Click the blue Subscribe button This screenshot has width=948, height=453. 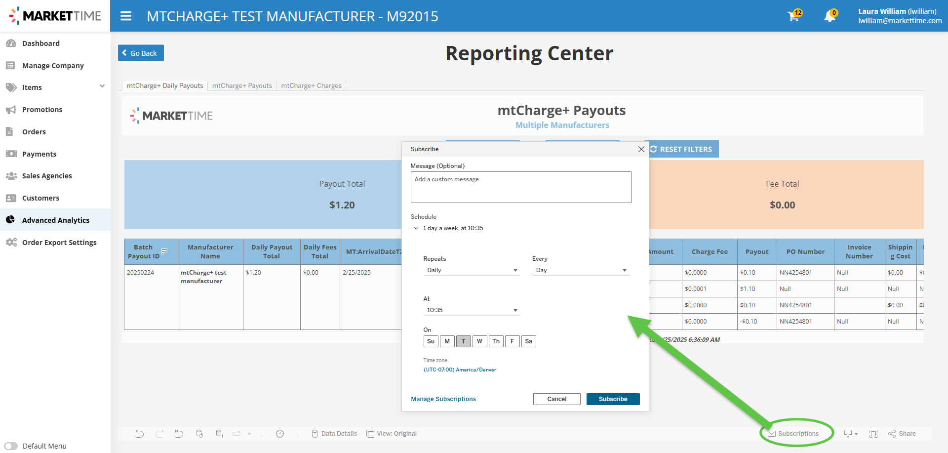click(613, 399)
